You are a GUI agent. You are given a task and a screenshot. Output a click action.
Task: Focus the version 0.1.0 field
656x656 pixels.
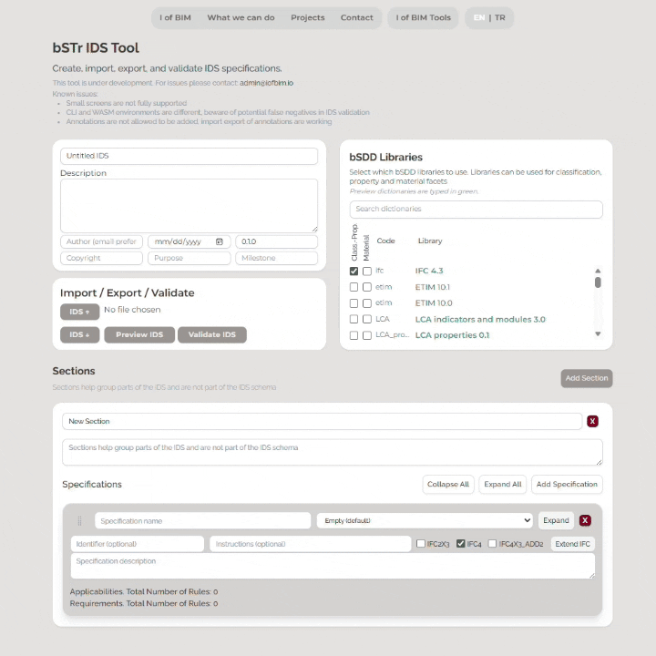(277, 241)
